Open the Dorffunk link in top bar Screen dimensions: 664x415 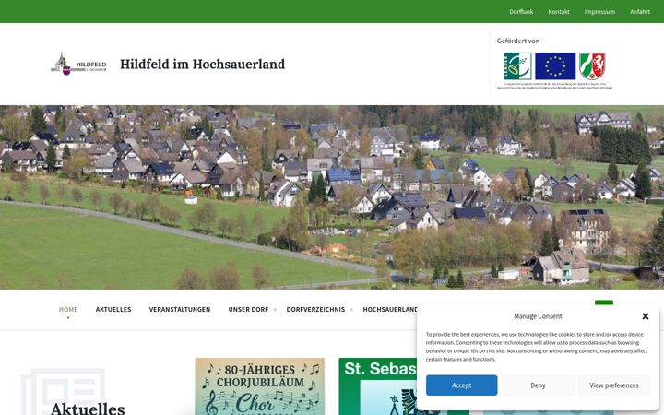(x=521, y=11)
